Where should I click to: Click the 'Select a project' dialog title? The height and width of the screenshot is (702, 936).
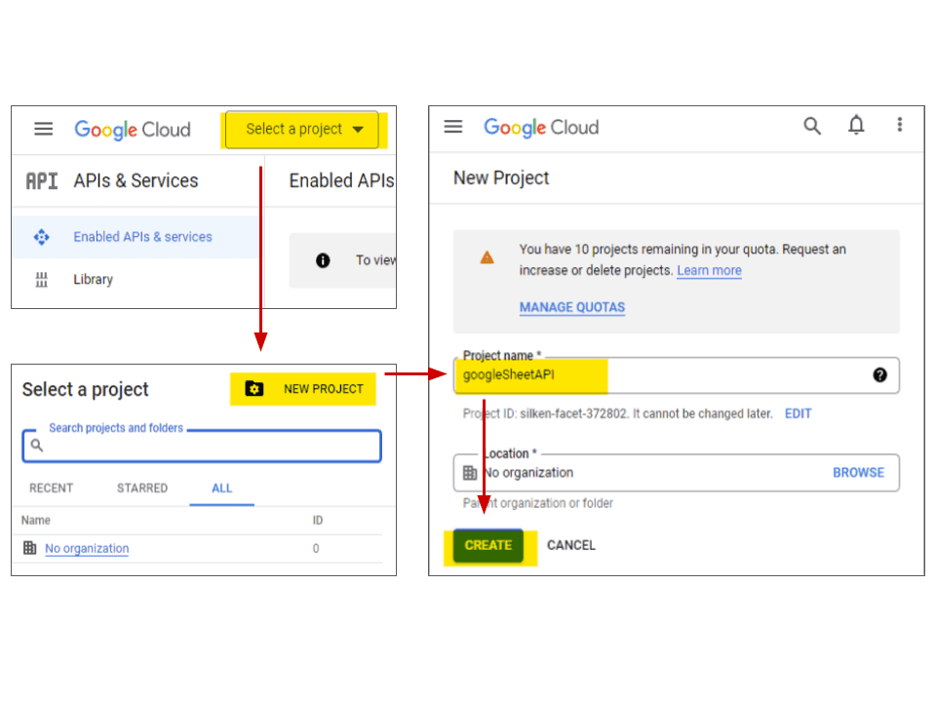click(86, 389)
